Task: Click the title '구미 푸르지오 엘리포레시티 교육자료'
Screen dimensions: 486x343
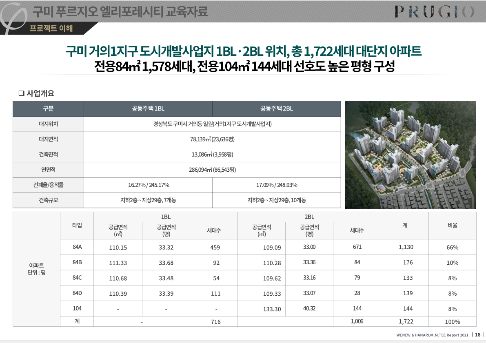Action: tap(120, 11)
